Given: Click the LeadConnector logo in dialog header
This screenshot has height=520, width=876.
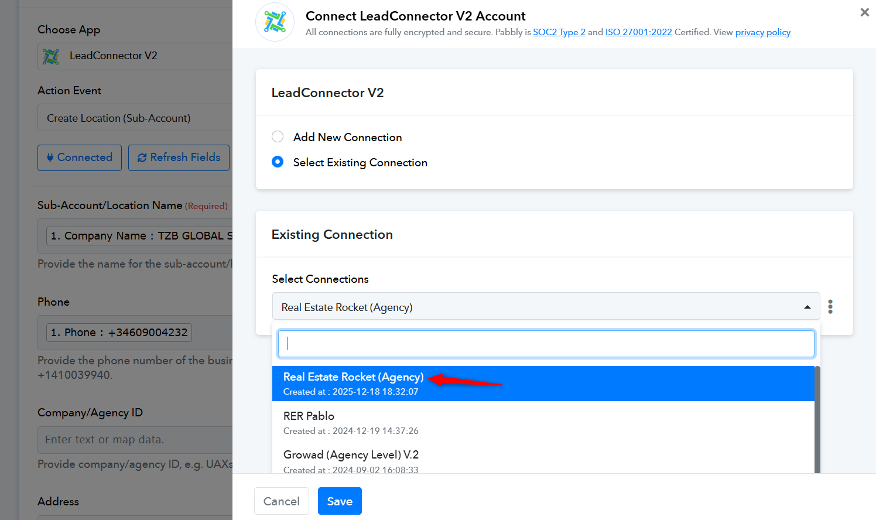Looking at the screenshot, I should [275, 22].
